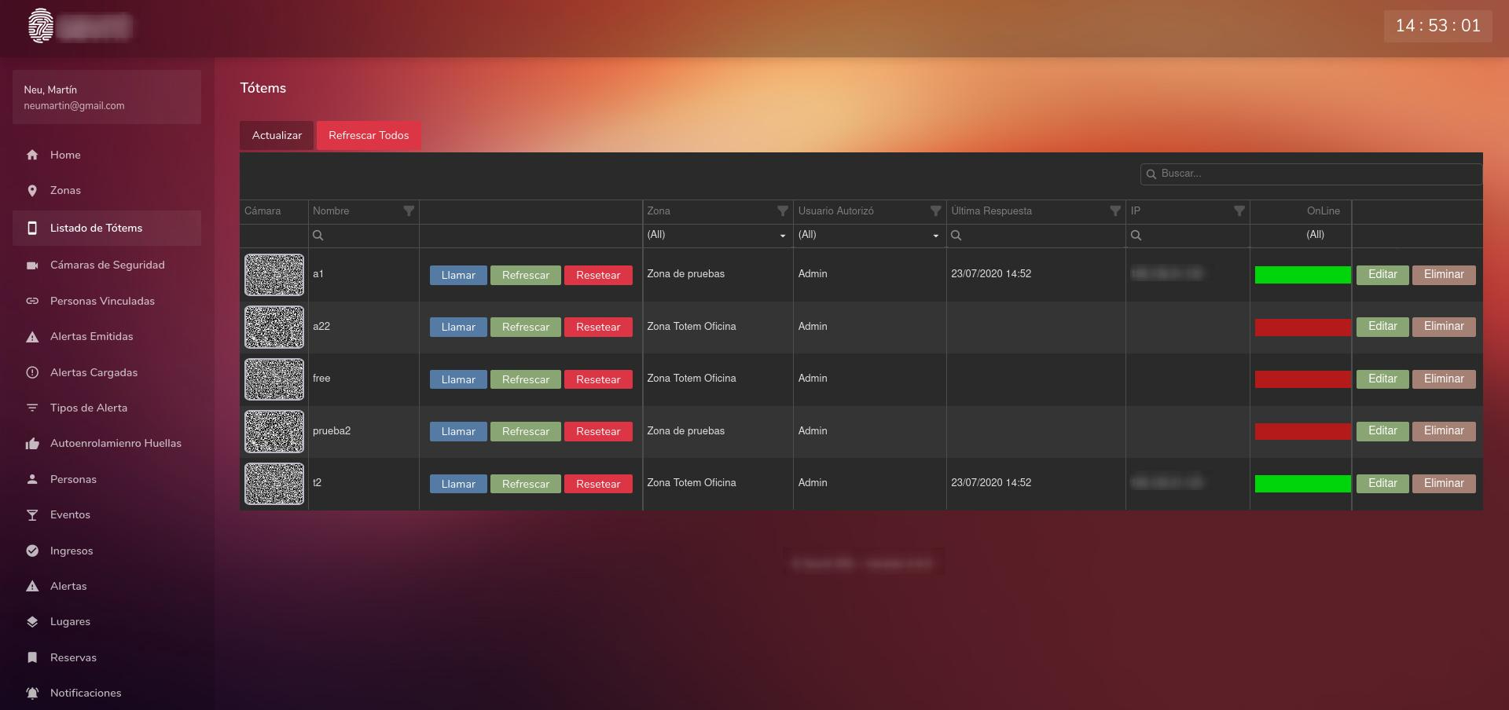1509x710 pixels.
Task: Open Alertas Emitidas in the sidebar
Action: click(91, 336)
